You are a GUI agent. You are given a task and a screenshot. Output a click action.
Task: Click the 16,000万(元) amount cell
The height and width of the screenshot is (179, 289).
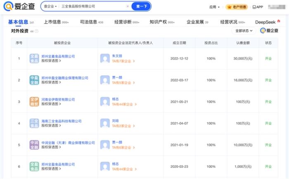[243, 80]
